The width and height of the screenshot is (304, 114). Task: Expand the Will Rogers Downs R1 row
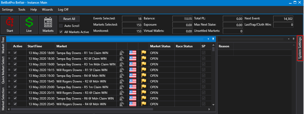(9, 70)
